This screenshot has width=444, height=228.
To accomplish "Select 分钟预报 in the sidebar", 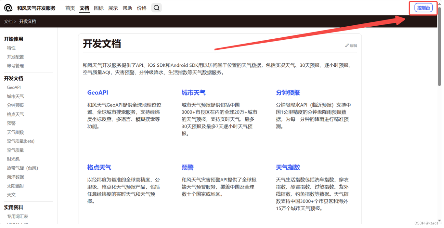I will 16,105.
